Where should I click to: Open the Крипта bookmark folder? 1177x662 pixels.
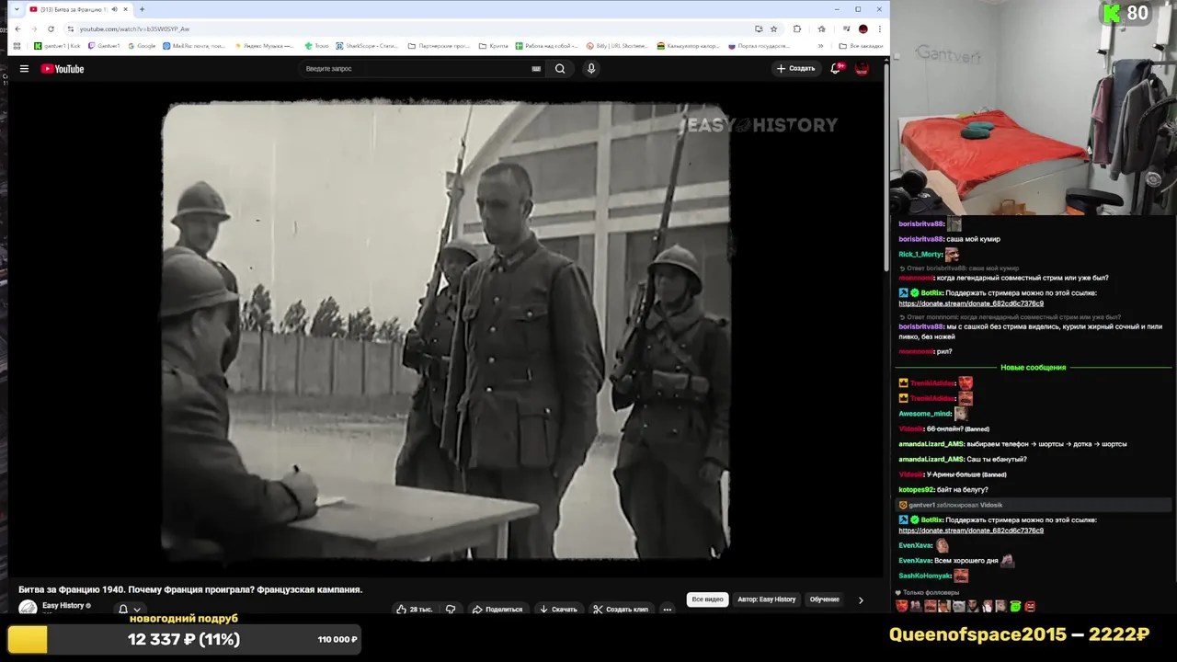click(x=493, y=46)
